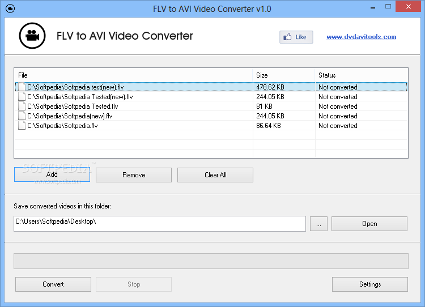Click the Size column header
The width and height of the screenshot is (425, 307).
click(x=284, y=75)
